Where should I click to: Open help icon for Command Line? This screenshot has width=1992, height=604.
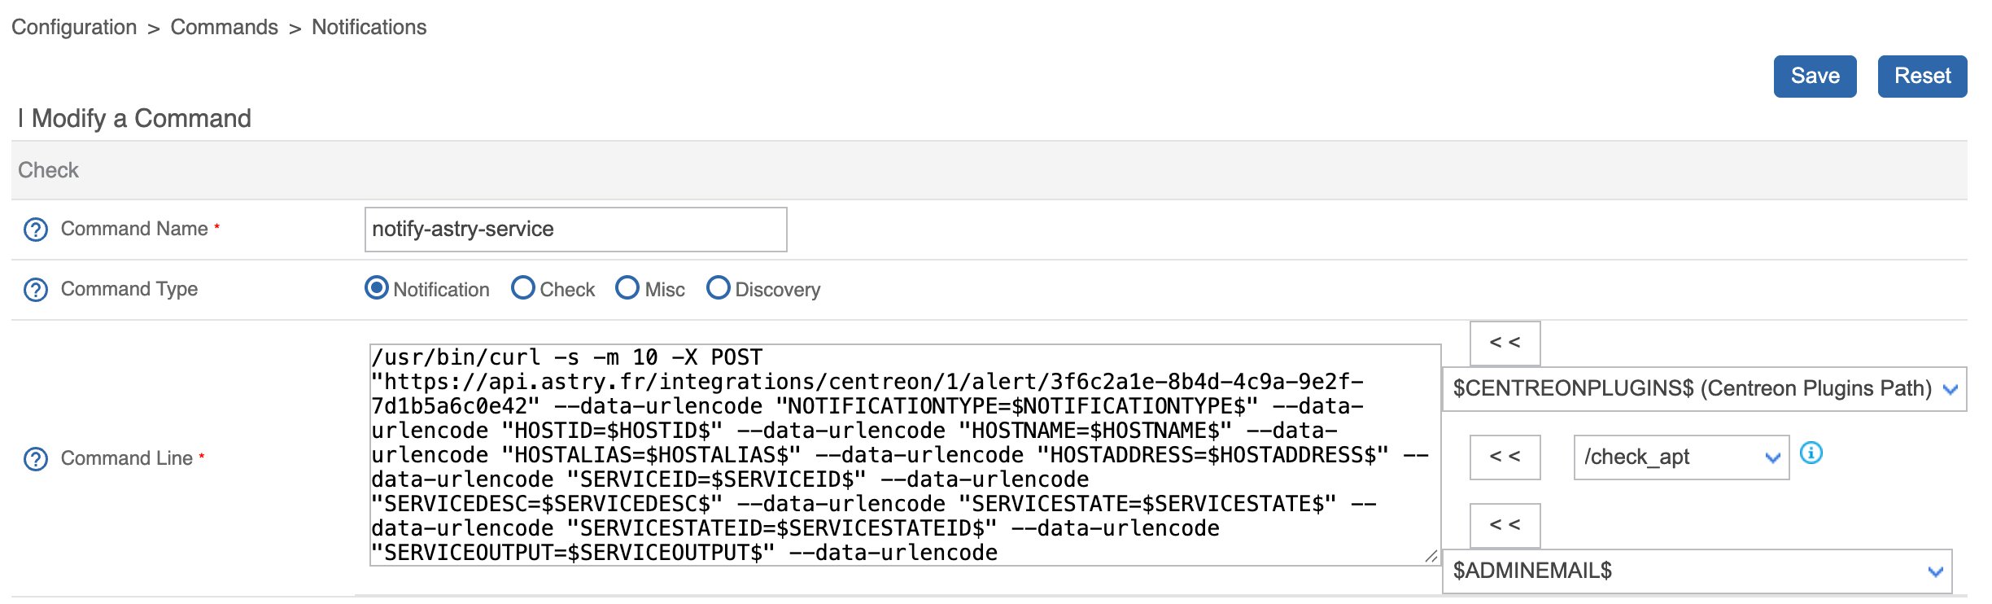36,459
